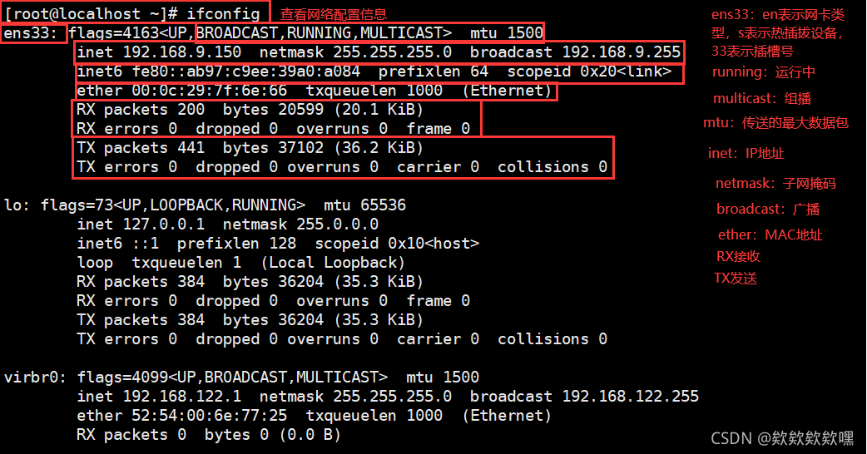The image size is (867, 454).
Task: Click netmask 255.255.255.0 in the ens33 block
Action: click(x=355, y=52)
